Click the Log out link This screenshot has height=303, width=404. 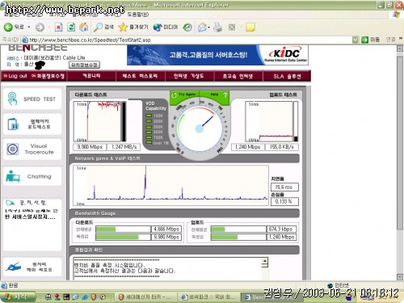(15, 76)
